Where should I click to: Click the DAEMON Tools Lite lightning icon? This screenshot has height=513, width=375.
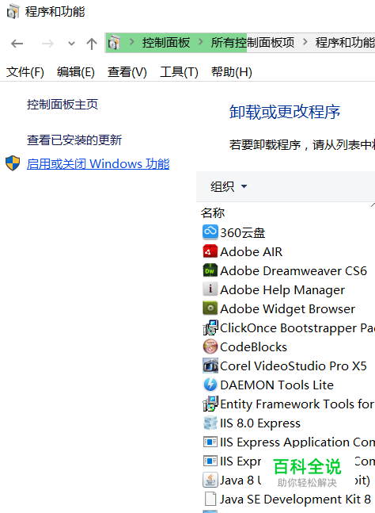point(210,385)
